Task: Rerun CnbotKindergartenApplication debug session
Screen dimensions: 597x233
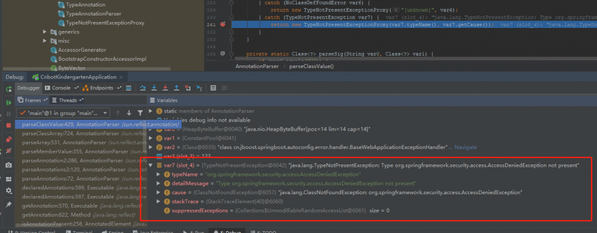Action: [8, 89]
